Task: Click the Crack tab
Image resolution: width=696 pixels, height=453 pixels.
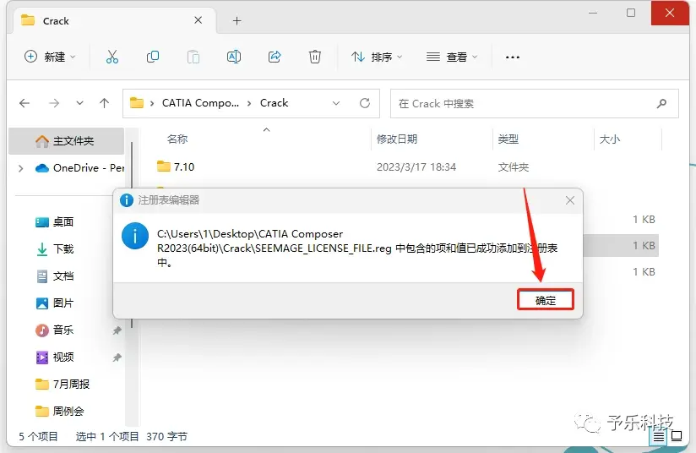Action: [x=115, y=20]
